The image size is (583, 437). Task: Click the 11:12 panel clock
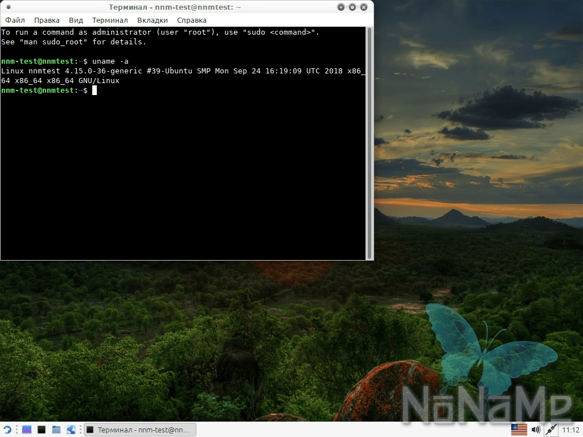[570, 430]
